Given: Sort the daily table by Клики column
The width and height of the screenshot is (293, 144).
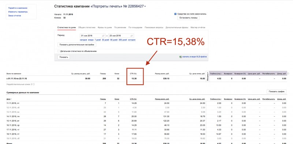Looking at the screenshot, I should point(117,99).
